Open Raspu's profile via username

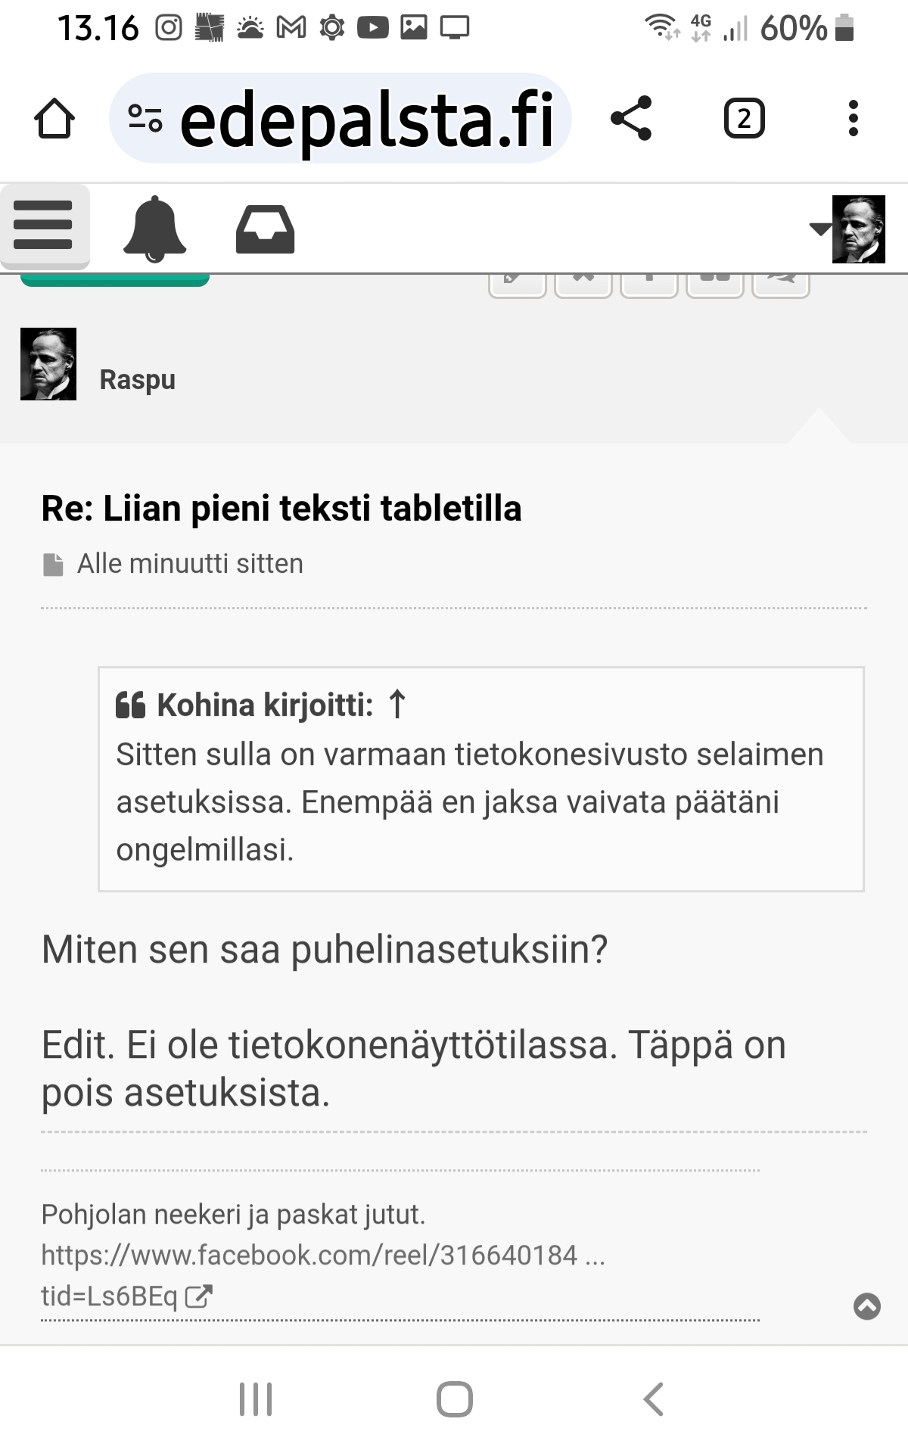pyautogui.click(x=137, y=379)
